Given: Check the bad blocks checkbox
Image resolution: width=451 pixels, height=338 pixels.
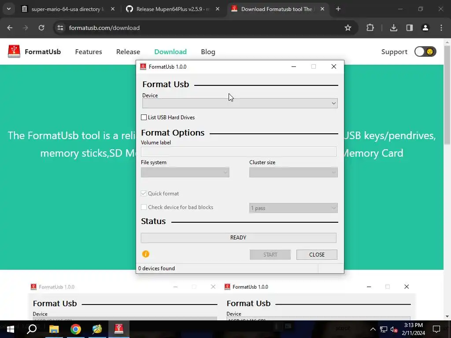Looking at the screenshot, I should [x=144, y=207].
